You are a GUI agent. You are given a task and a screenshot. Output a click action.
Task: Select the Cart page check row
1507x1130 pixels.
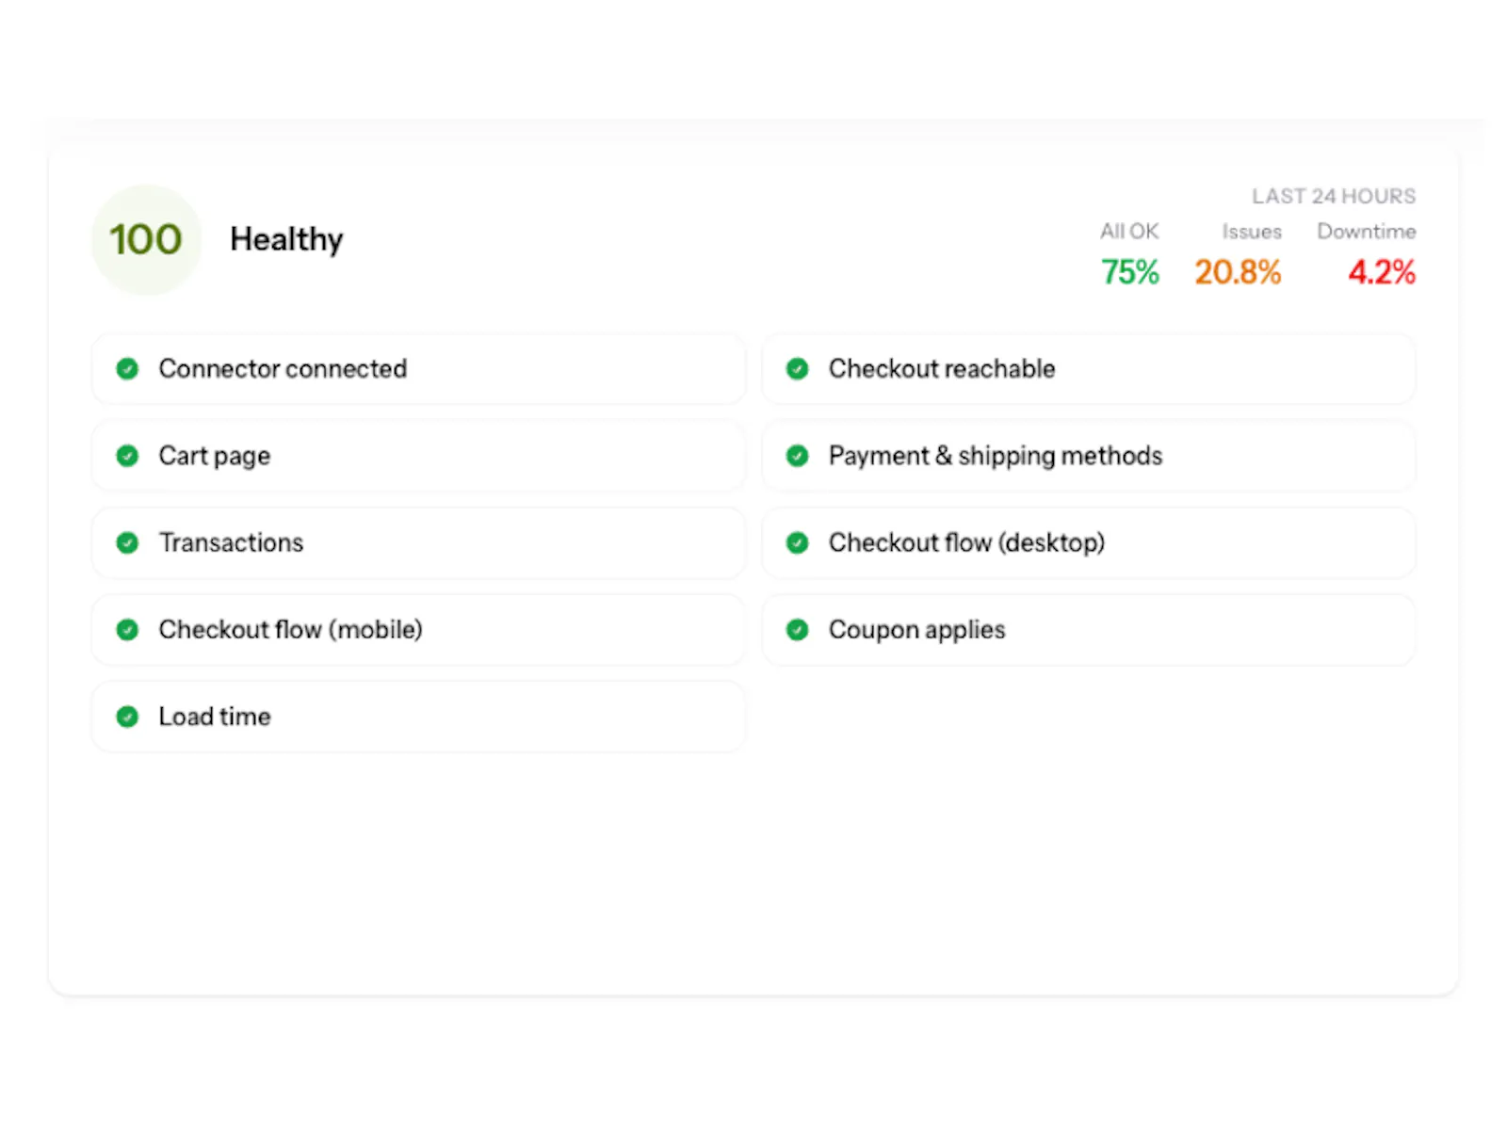pos(418,456)
